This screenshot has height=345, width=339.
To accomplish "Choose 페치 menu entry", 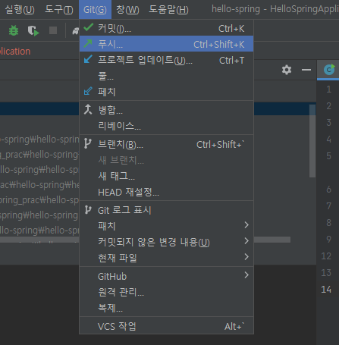I will coord(166,92).
